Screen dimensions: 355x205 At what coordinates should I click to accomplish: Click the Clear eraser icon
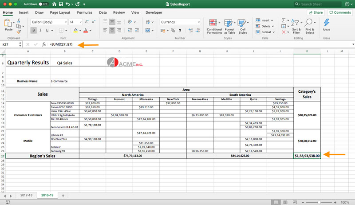(284, 32)
